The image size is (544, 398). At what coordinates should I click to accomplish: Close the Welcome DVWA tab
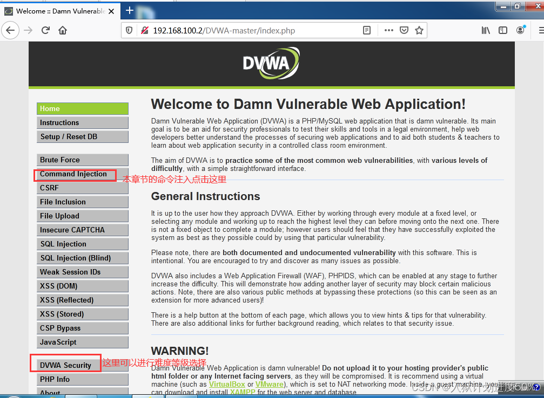point(111,11)
